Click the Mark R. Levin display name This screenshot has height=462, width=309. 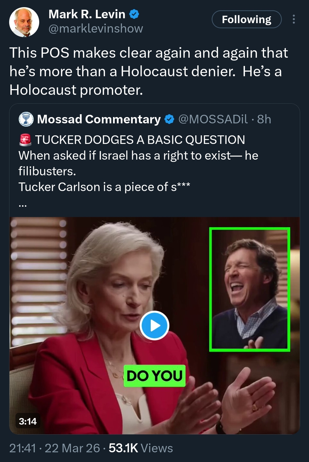tap(87, 14)
